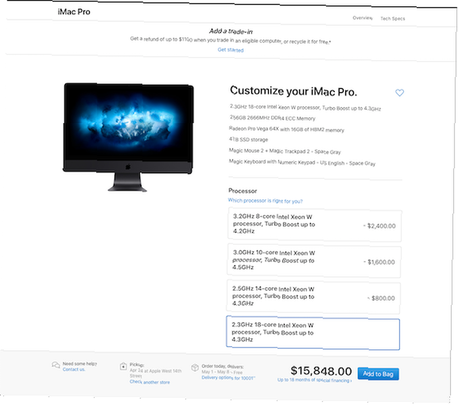Click the iMac Pro page title
This screenshot has height=405, width=458.
pyautogui.click(x=74, y=12)
